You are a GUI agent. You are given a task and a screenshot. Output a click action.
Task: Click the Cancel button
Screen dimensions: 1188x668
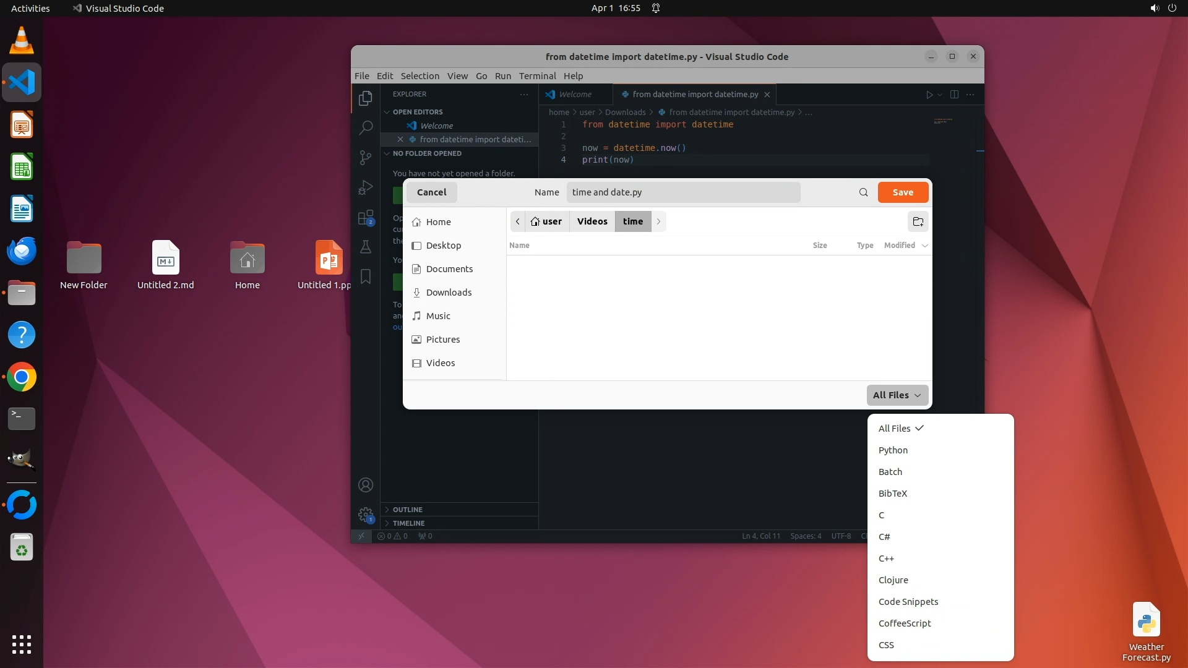tap(431, 192)
